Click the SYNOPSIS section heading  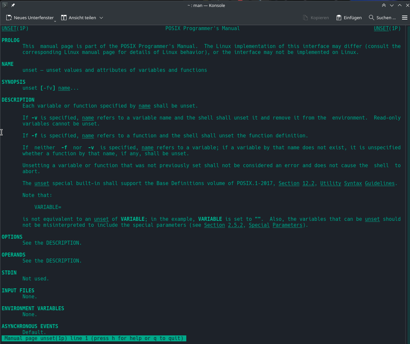pyautogui.click(x=14, y=82)
